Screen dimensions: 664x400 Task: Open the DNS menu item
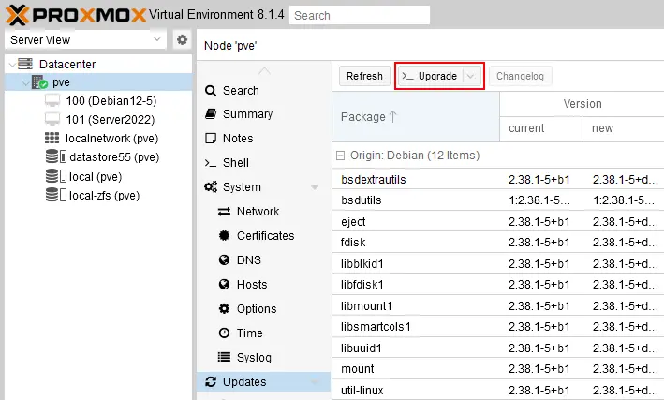tap(263, 259)
